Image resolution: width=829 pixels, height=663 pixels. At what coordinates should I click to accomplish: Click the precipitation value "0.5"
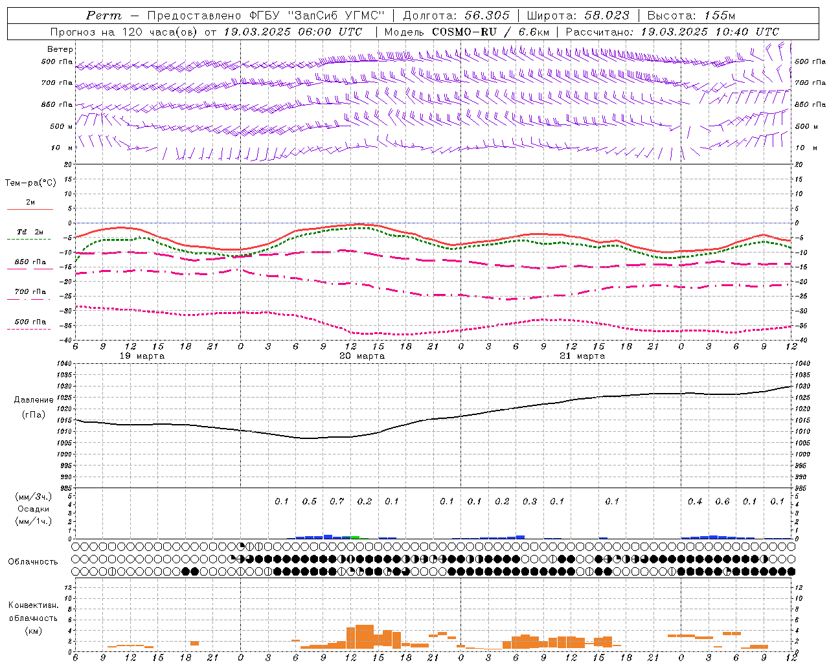(x=310, y=501)
